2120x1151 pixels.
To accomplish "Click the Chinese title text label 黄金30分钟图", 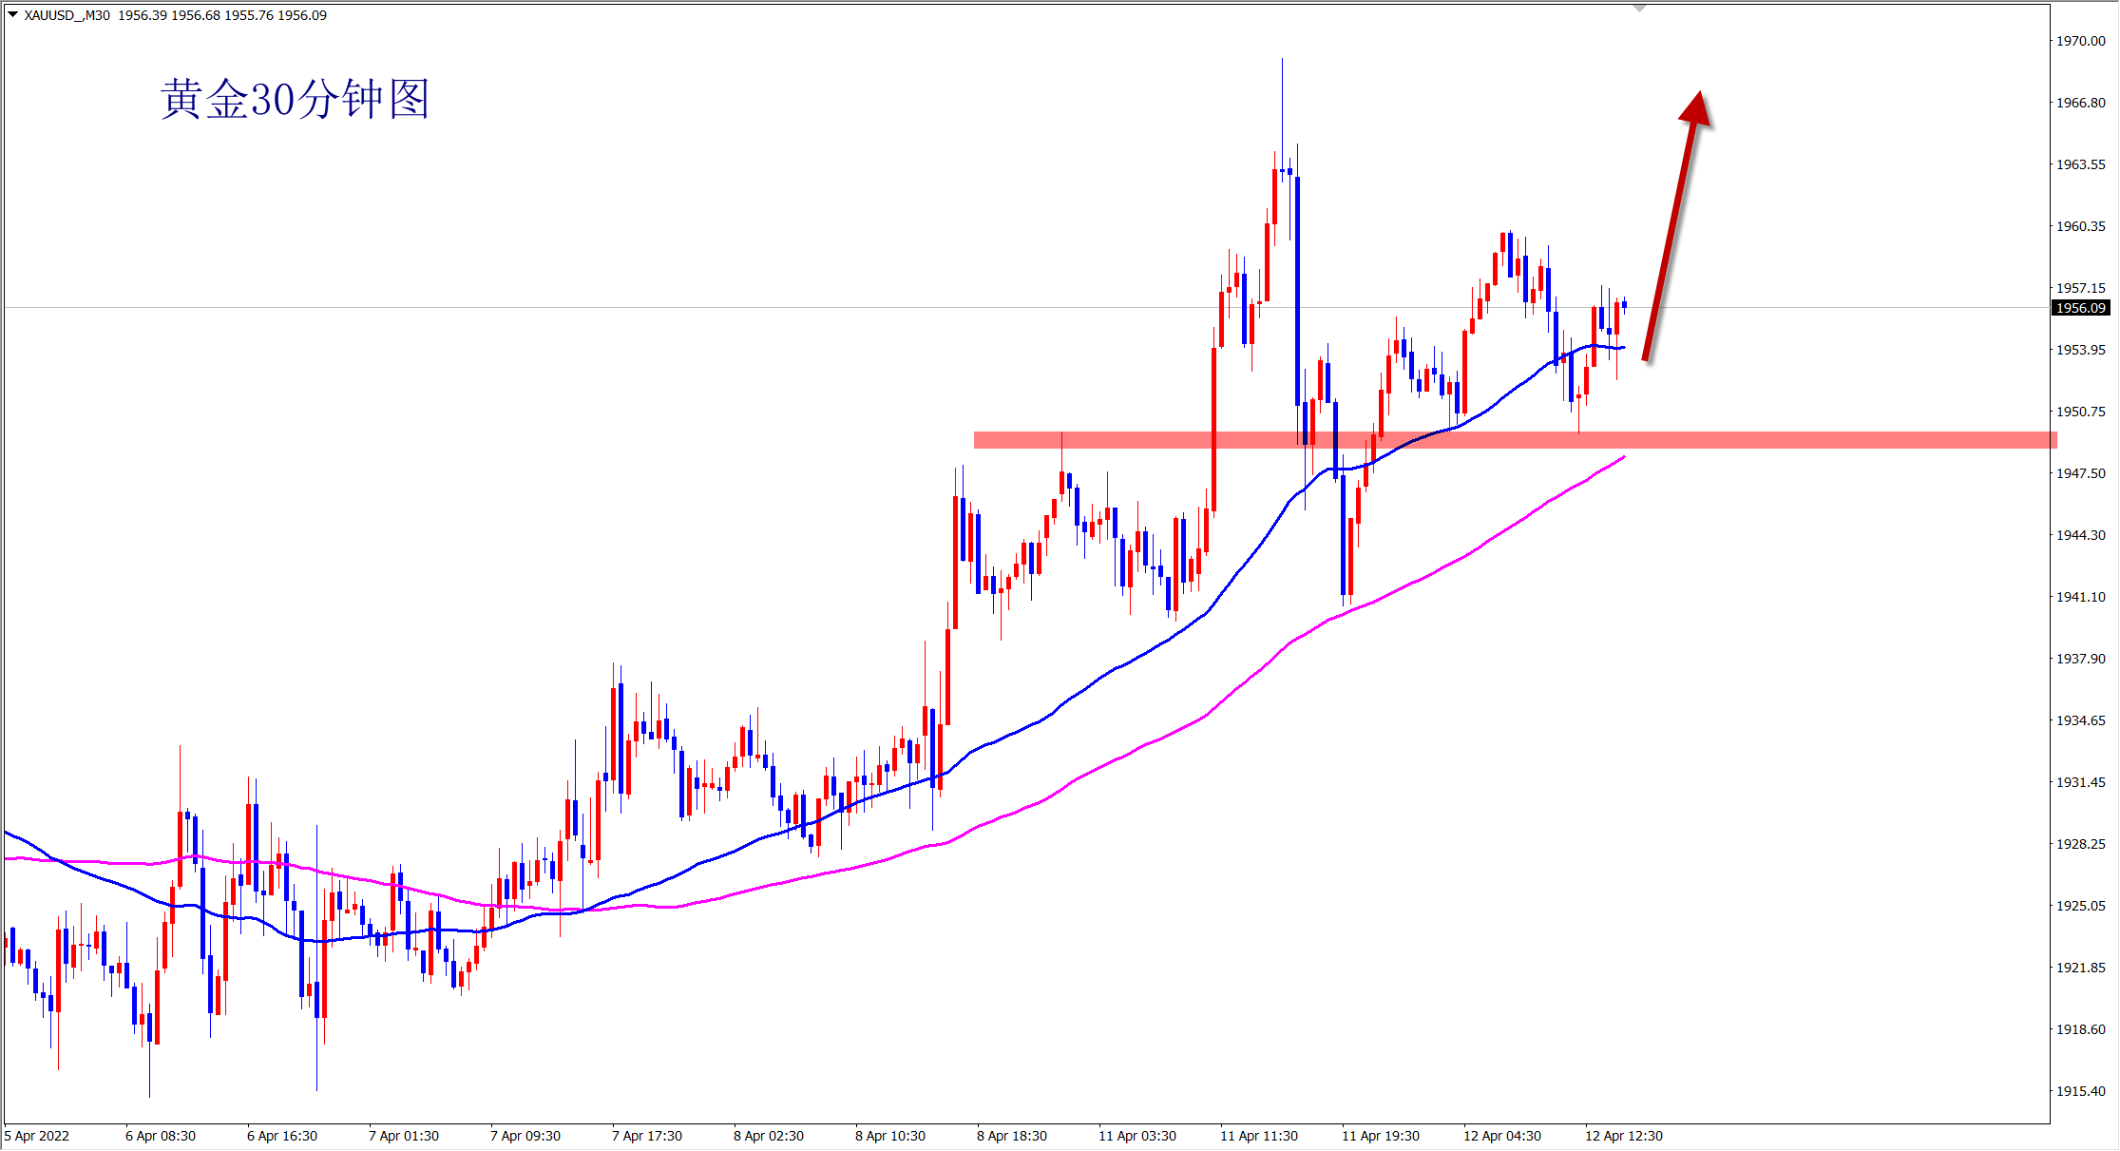I will (x=295, y=100).
